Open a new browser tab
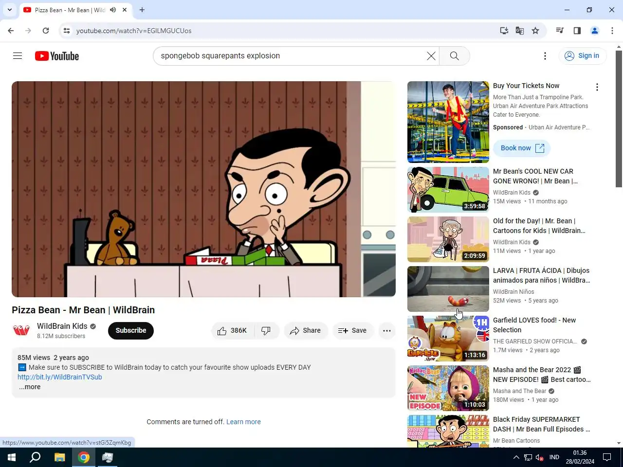This screenshot has width=623, height=467. click(x=142, y=10)
